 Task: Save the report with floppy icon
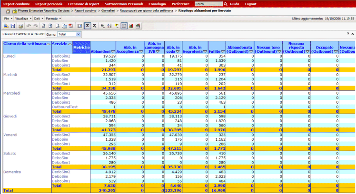coord(13,26)
